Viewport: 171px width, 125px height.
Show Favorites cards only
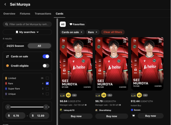point(77,24)
